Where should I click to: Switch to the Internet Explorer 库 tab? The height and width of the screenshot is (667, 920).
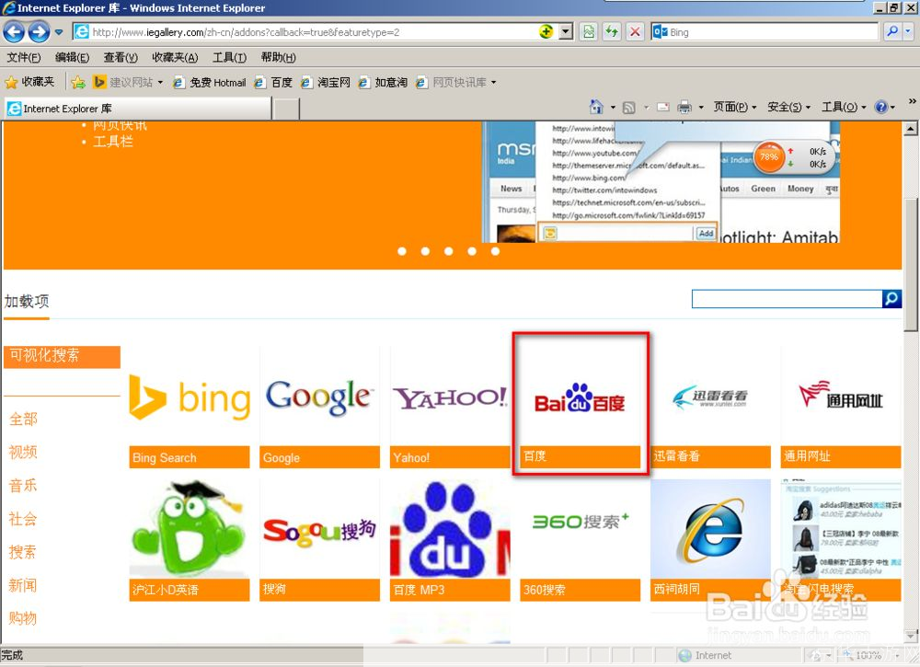[x=138, y=109]
